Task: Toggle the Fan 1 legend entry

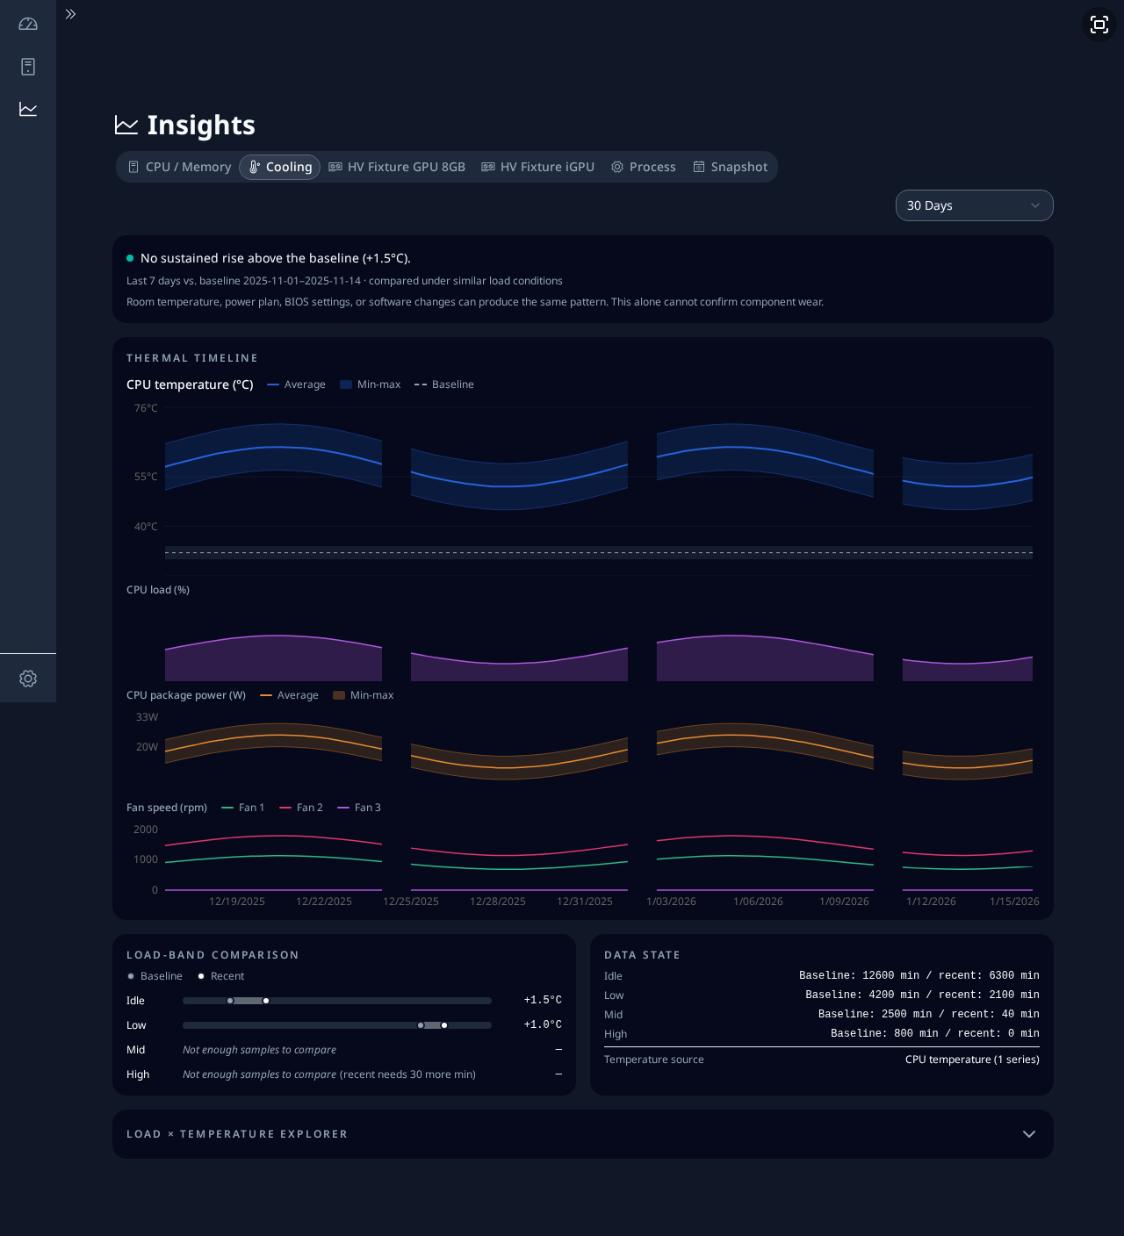Action: 242,808
